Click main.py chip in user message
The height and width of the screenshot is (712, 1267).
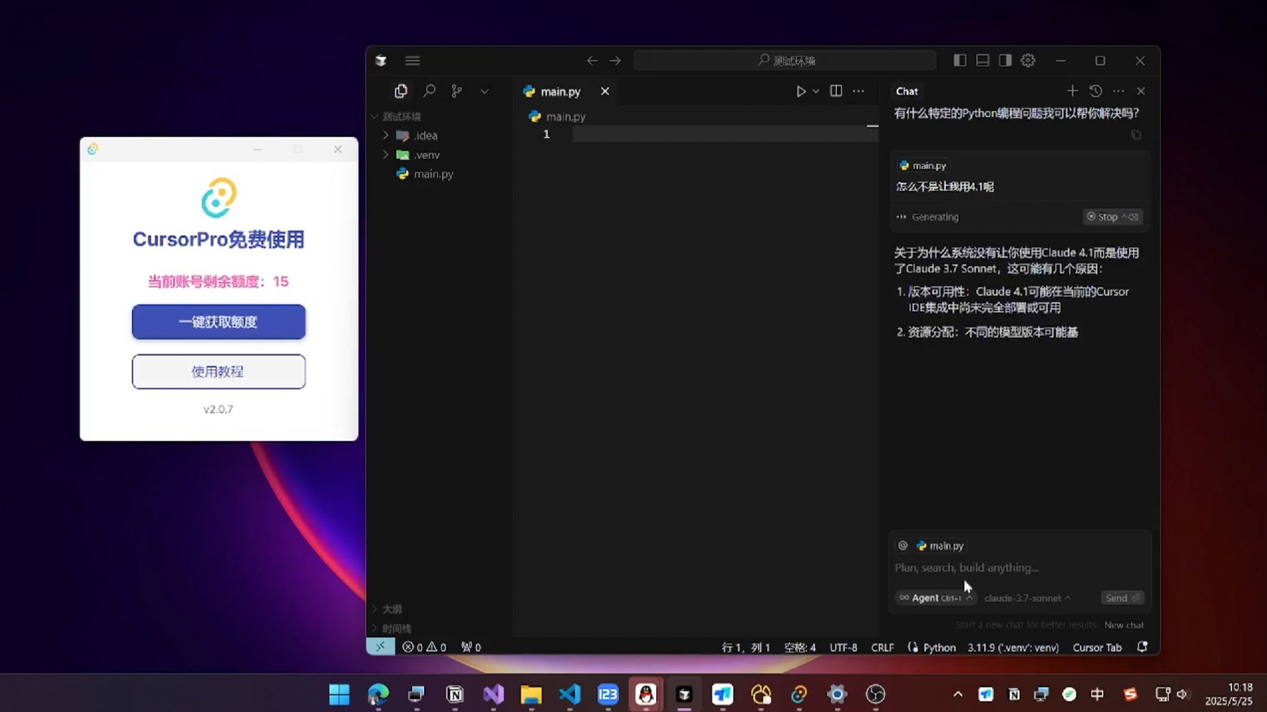[922, 166]
